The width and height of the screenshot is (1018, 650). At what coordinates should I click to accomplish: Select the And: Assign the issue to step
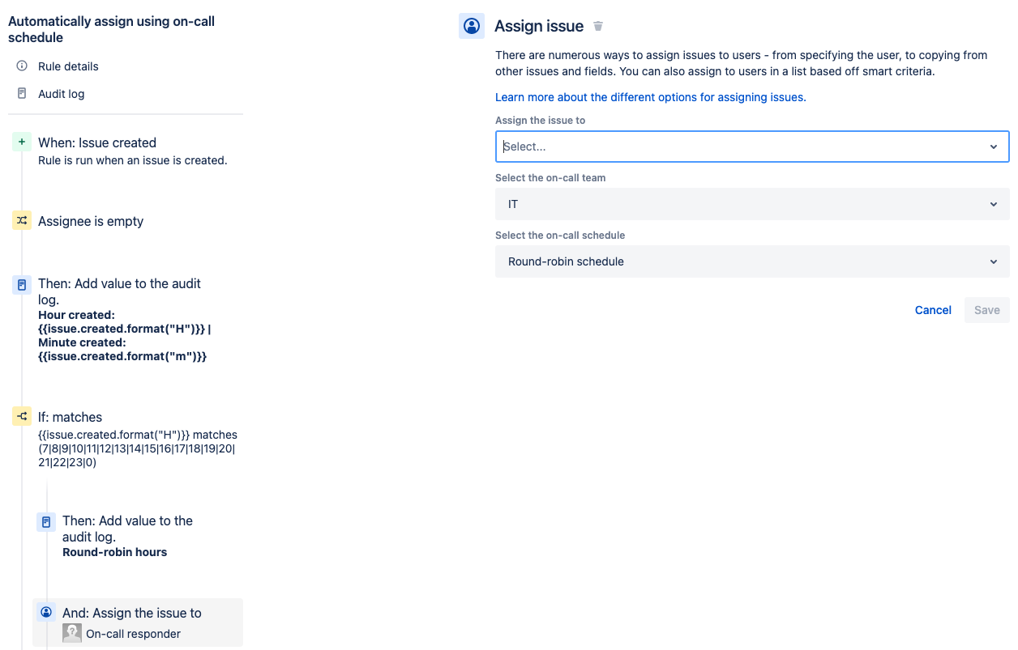[138, 622]
